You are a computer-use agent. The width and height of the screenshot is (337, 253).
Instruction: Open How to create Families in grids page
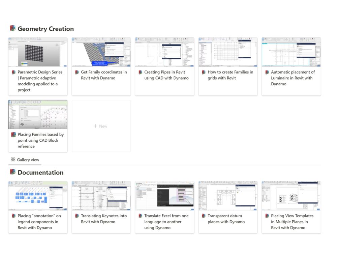click(230, 75)
